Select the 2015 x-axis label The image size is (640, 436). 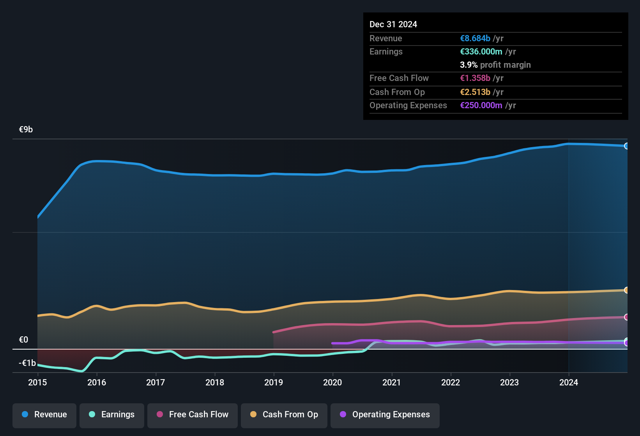click(x=37, y=382)
